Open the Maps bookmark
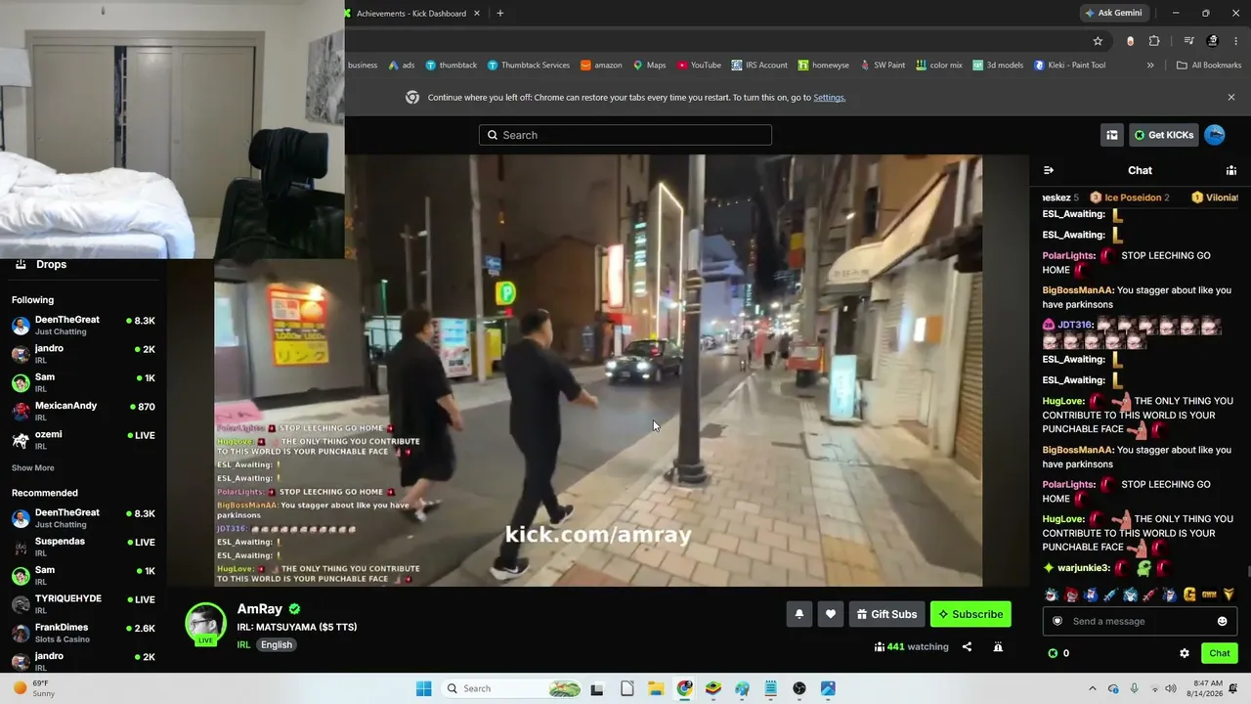The height and width of the screenshot is (704, 1251). [x=649, y=66]
